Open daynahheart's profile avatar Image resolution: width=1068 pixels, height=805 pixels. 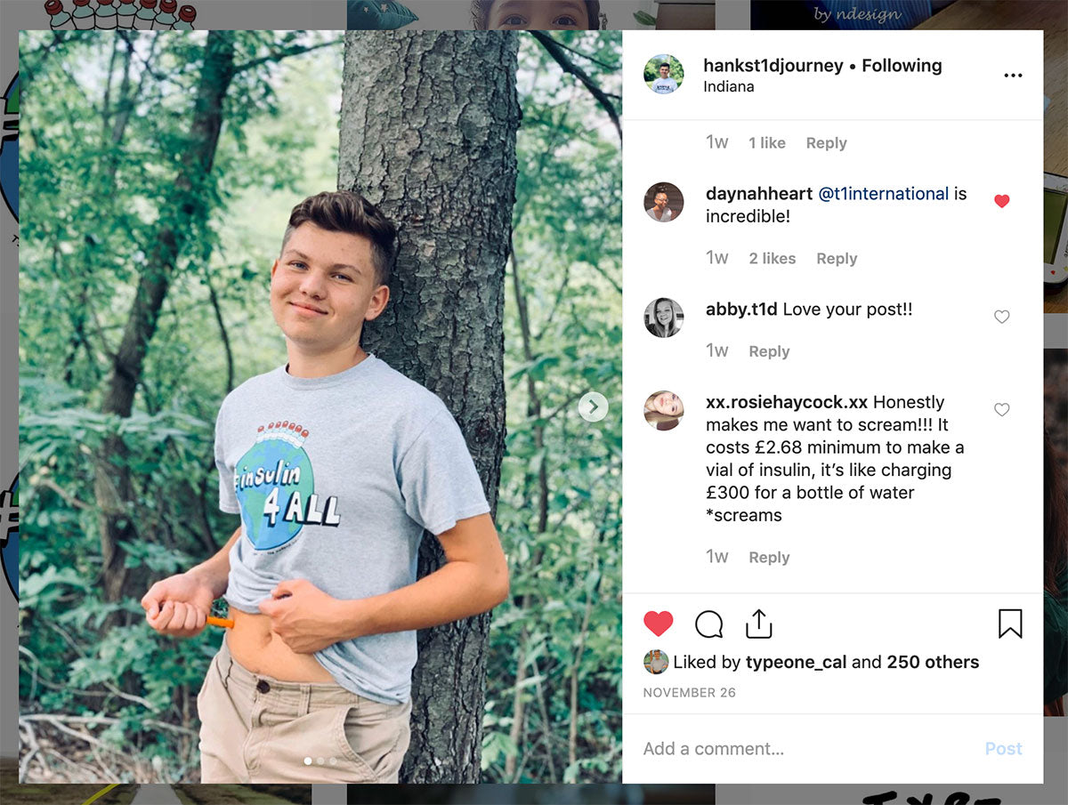coord(664,202)
